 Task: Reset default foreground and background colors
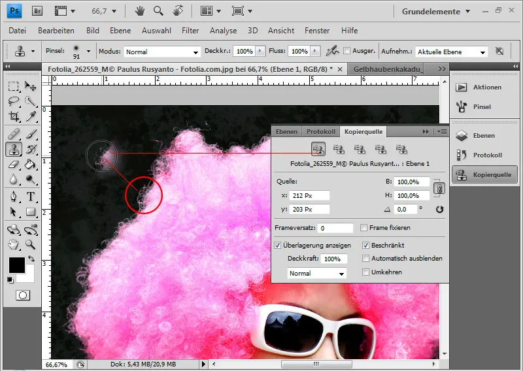tap(10, 280)
